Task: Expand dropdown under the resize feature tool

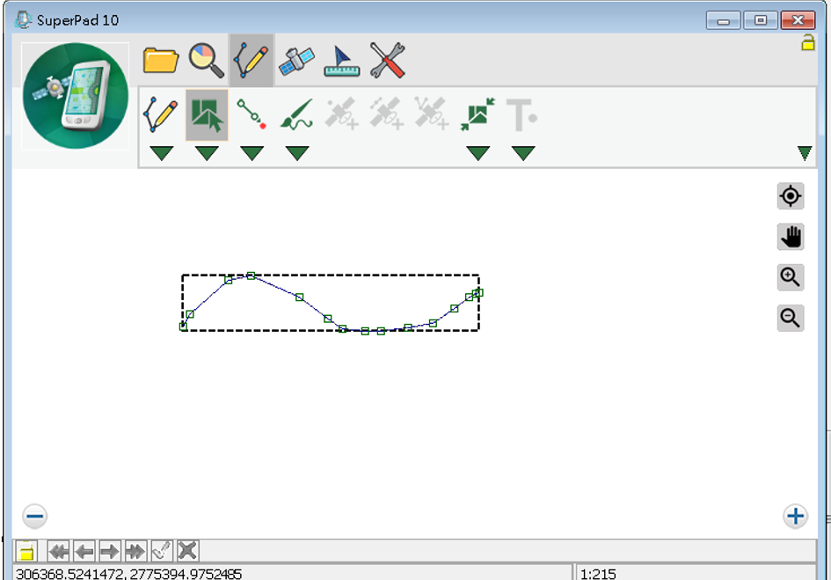Action: click(477, 153)
